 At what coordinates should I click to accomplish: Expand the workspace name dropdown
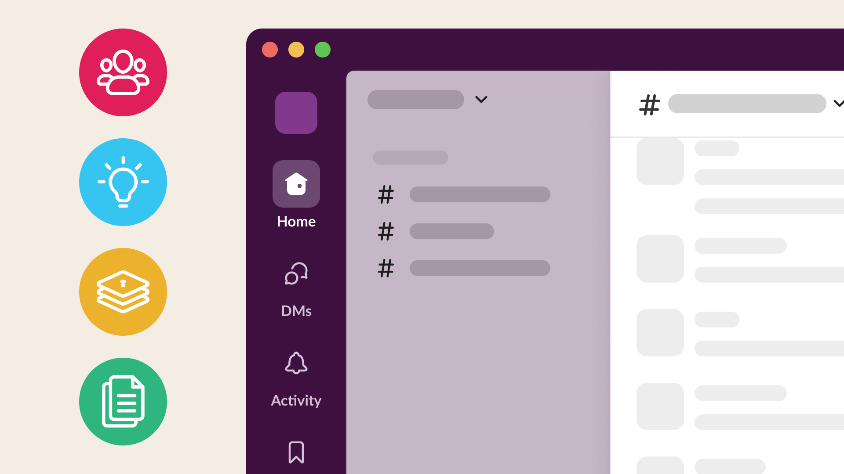click(x=481, y=100)
